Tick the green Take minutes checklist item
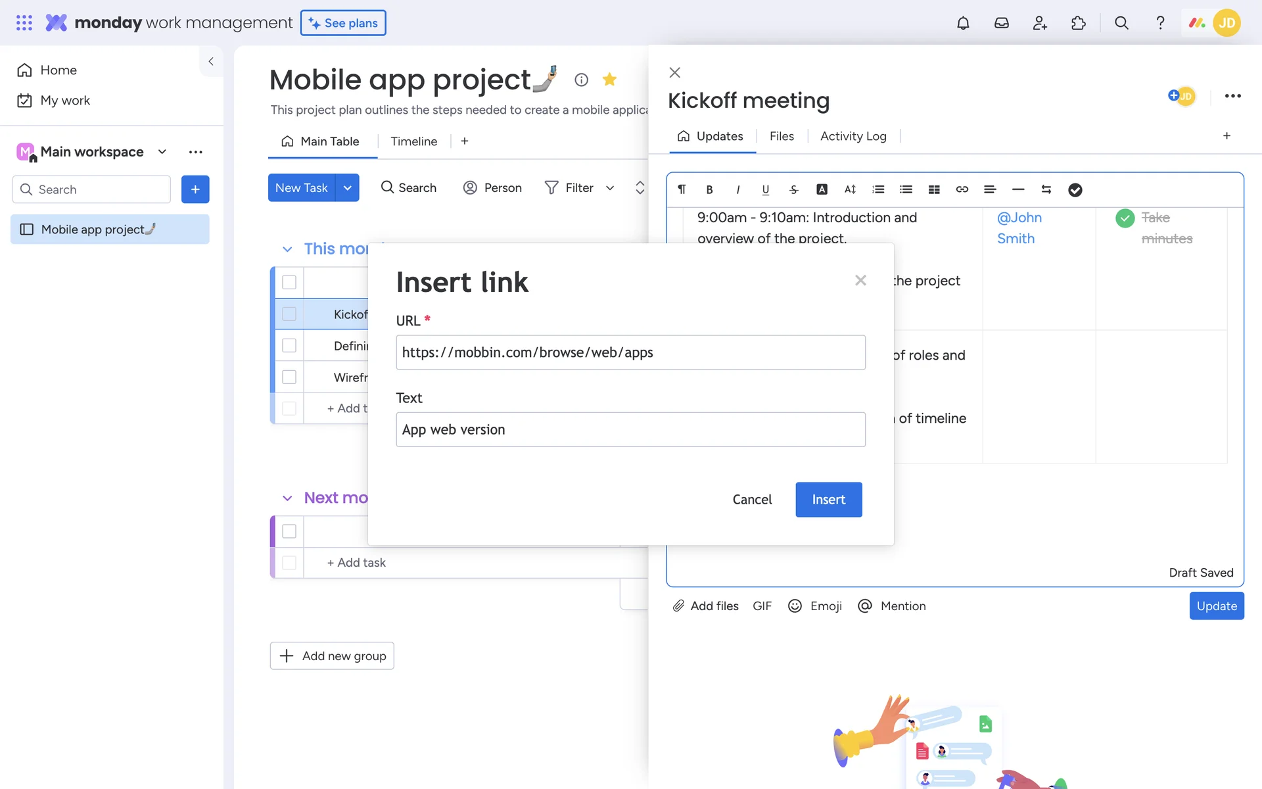The width and height of the screenshot is (1262, 789). point(1125,218)
